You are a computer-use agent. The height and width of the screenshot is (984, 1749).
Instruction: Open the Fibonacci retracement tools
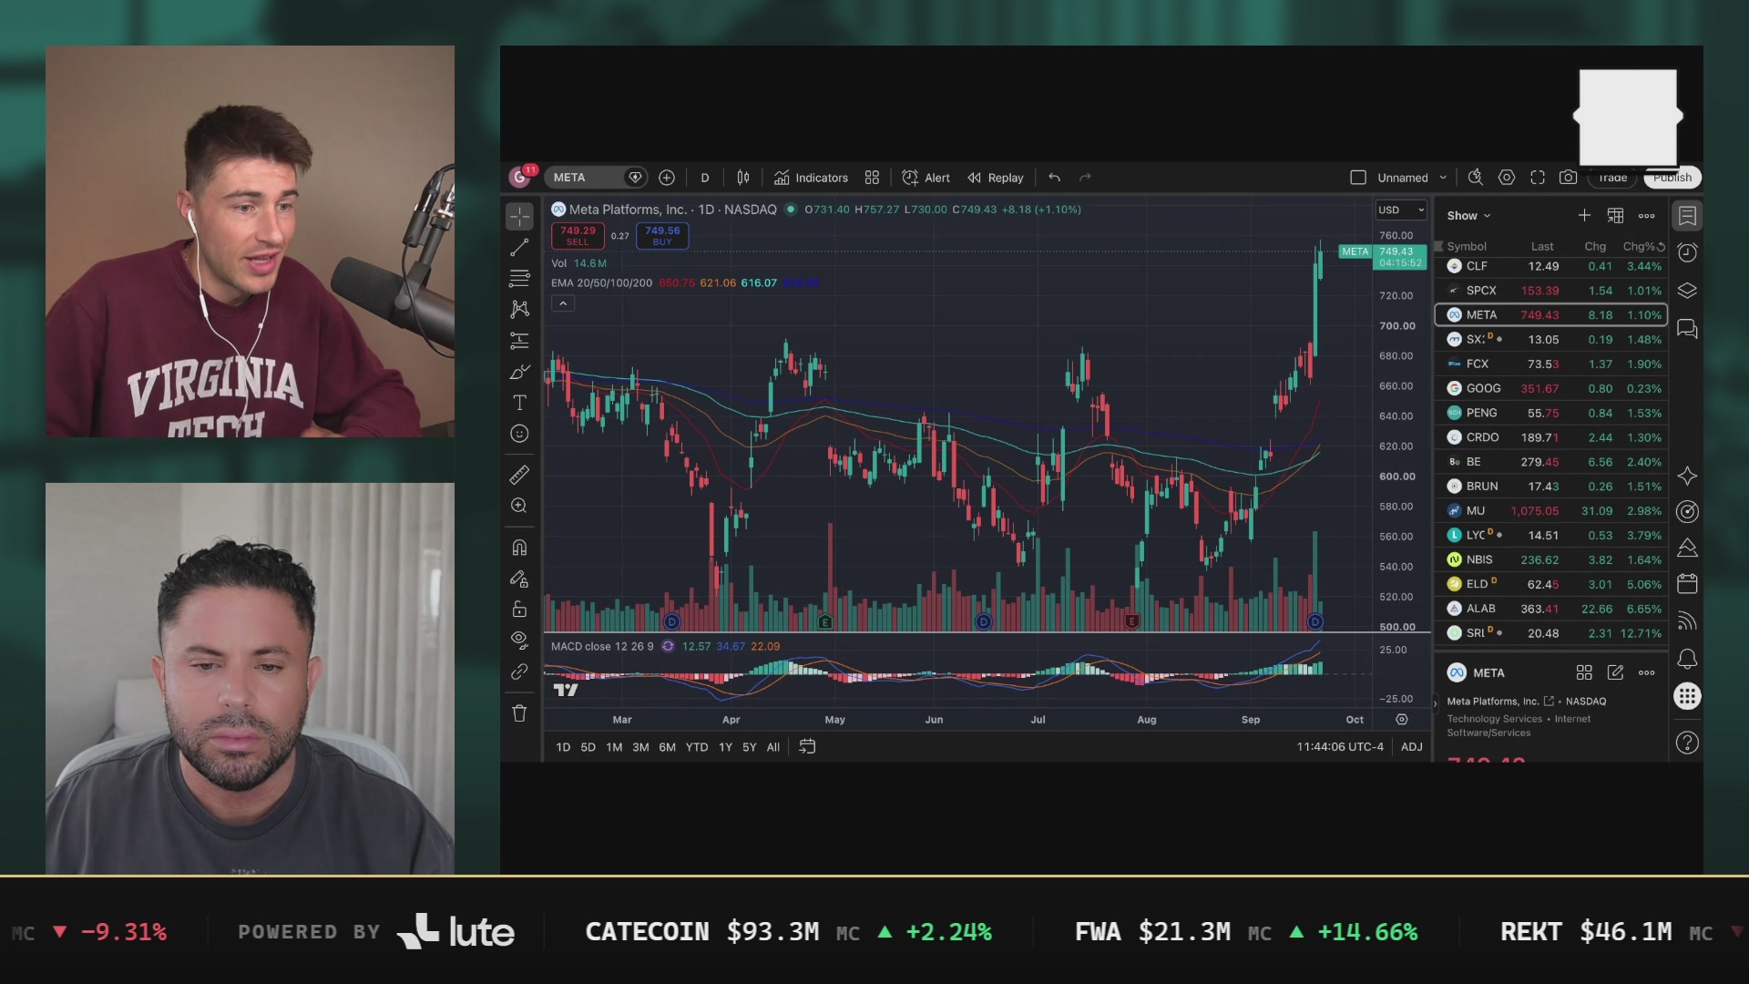pos(519,278)
